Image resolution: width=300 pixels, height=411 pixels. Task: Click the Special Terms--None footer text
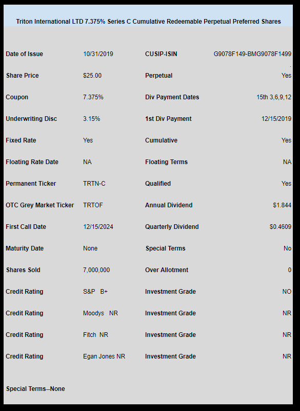35,389
